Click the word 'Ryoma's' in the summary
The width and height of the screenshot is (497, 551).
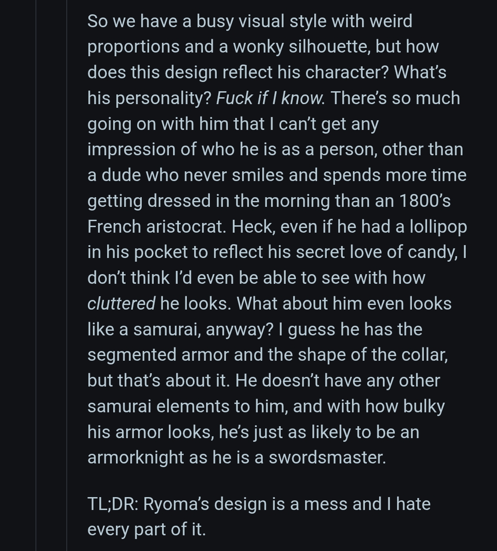click(x=176, y=504)
